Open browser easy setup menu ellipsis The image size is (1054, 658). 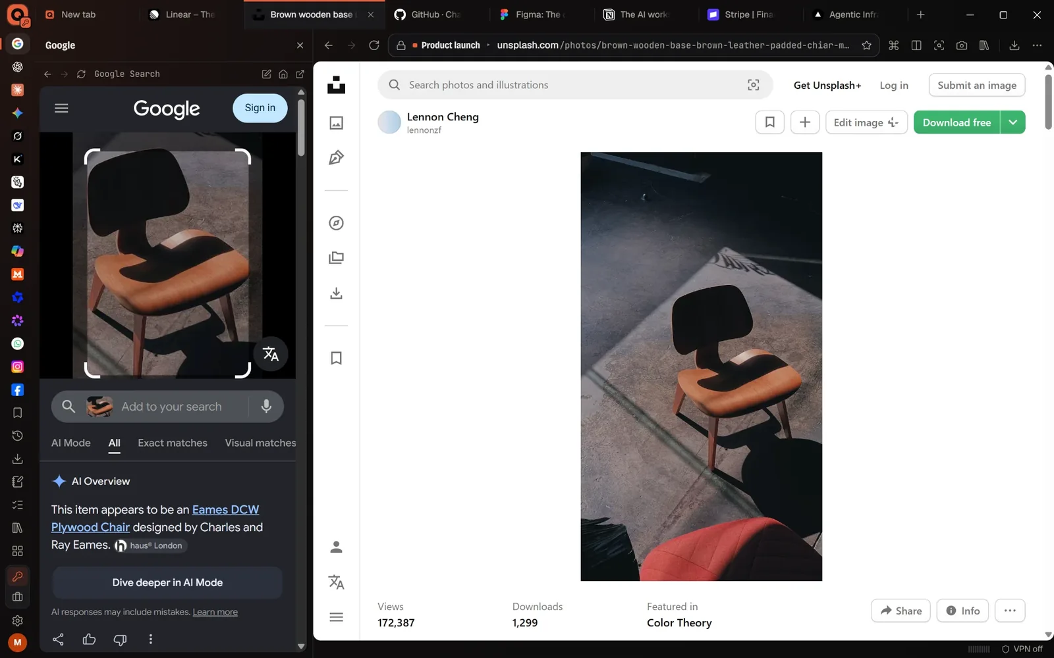click(1037, 45)
